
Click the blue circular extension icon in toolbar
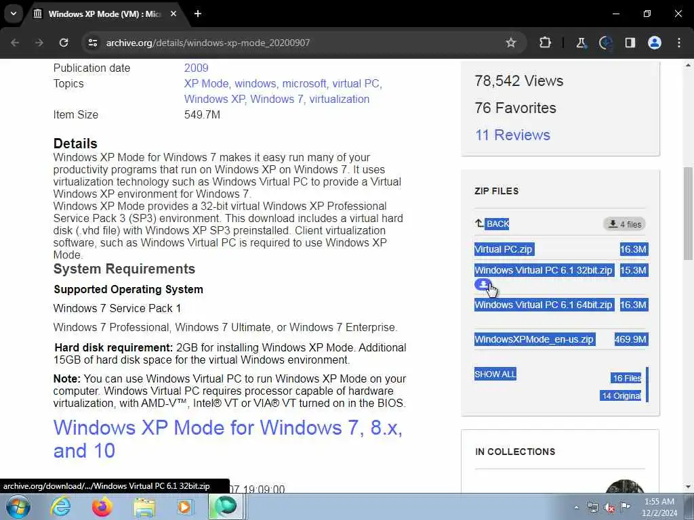(x=605, y=43)
